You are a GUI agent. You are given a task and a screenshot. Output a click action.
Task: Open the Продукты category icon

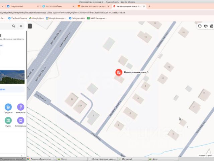pos(8,107)
